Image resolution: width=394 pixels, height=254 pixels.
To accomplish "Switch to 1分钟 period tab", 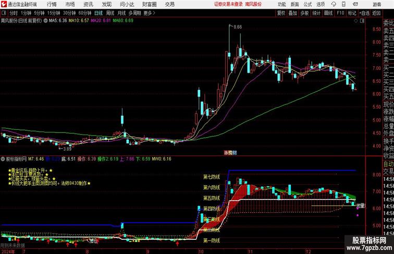I will pos(26,13).
